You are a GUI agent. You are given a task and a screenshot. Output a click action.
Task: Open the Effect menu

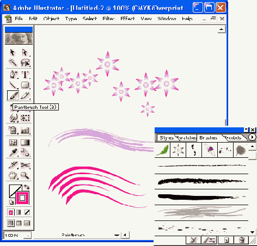point(127,19)
